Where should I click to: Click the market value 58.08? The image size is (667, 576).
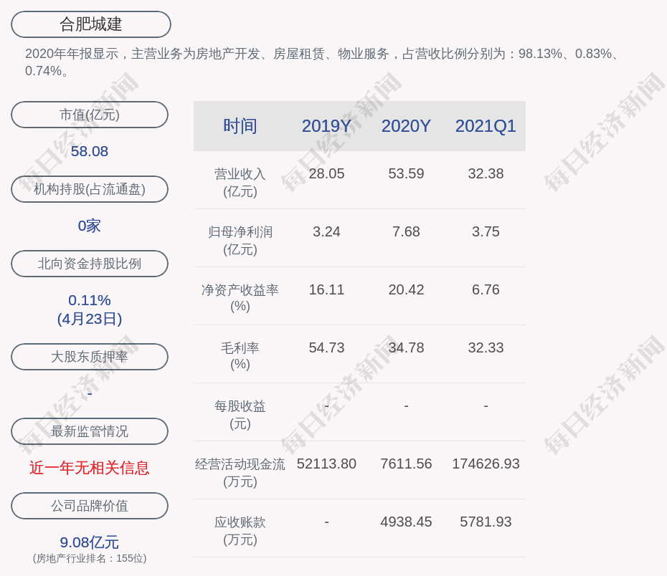pos(90,151)
